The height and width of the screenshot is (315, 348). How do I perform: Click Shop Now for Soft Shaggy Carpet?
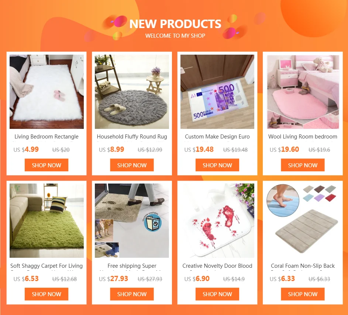[46, 294]
